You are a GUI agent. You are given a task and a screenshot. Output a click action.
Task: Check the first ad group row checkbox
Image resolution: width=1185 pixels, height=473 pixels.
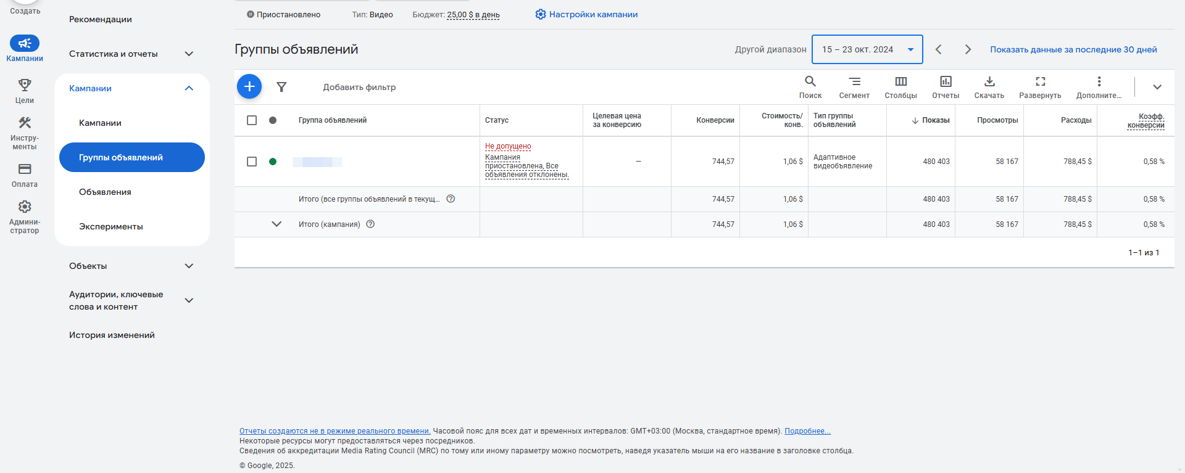click(252, 162)
